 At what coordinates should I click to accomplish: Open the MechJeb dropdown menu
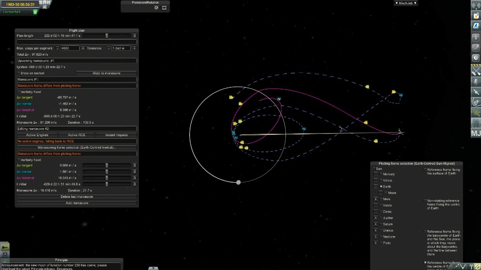406,3
